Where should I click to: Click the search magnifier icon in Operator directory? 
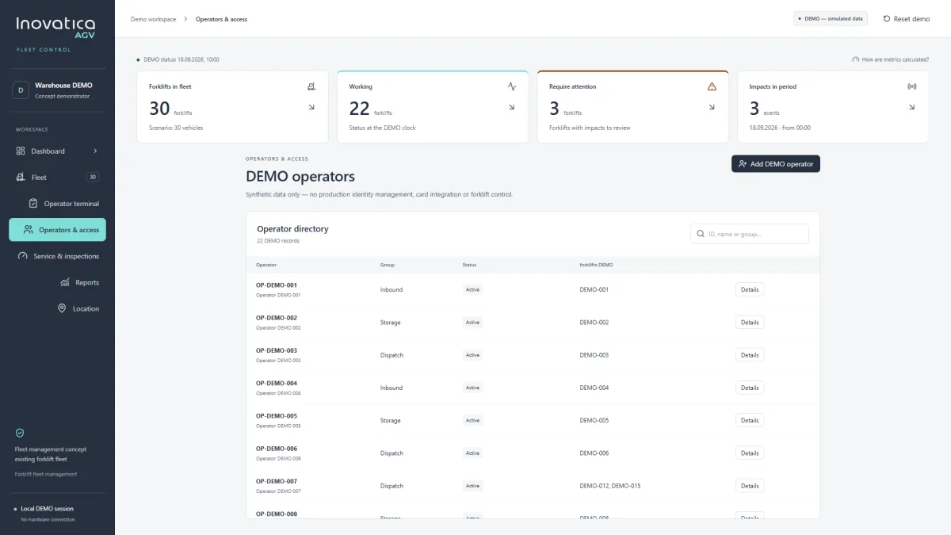pos(701,234)
